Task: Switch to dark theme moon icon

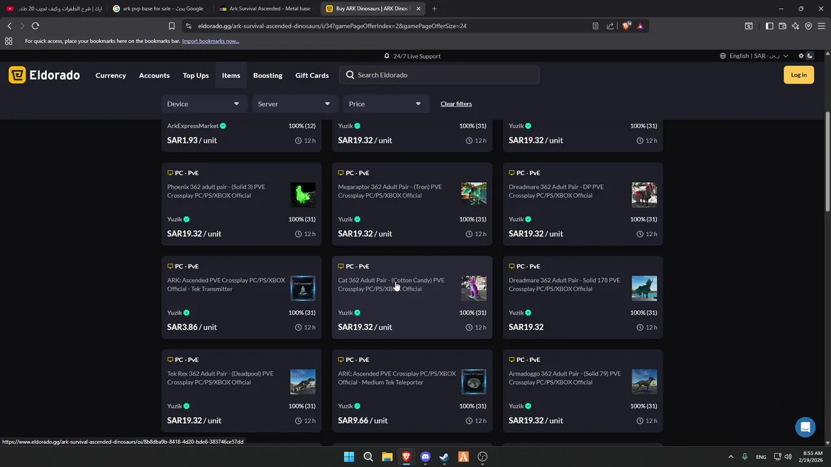Action: coord(810,56)
